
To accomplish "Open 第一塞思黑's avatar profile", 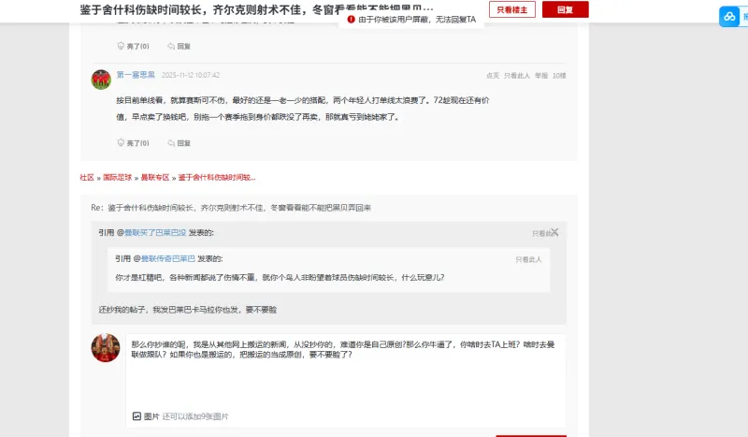I will pyautogui.click(x=101, y=79).
